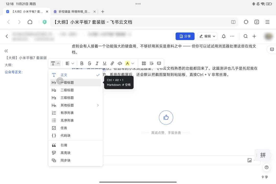Open the text alignment dropdown
The image size is (276, 184).
pos(70,63)
